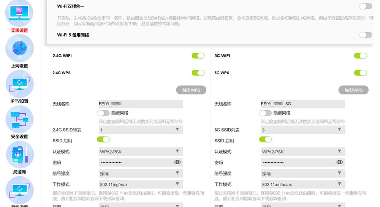Screen dimensions: 380x207
Task: Open the 上网设置 globe icon
Action: 20,48
